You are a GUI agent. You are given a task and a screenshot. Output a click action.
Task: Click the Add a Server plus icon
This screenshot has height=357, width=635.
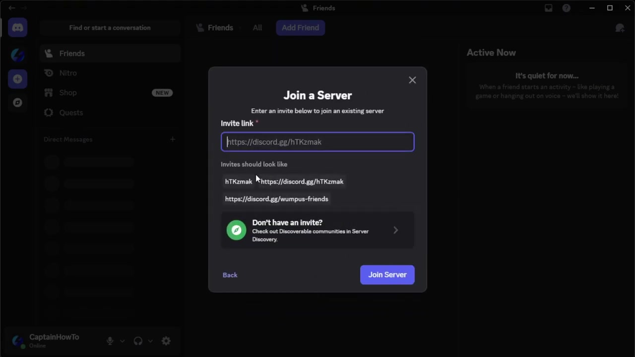click(17, 79)
